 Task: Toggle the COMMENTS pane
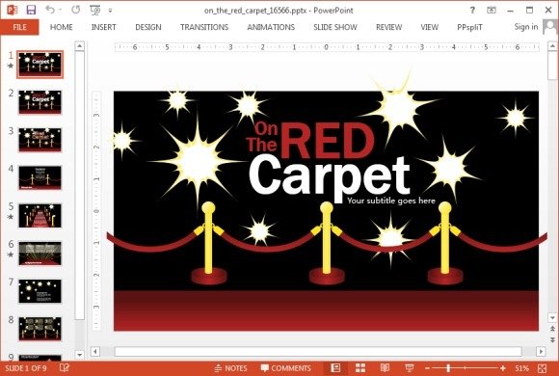(x=286, y=368)
